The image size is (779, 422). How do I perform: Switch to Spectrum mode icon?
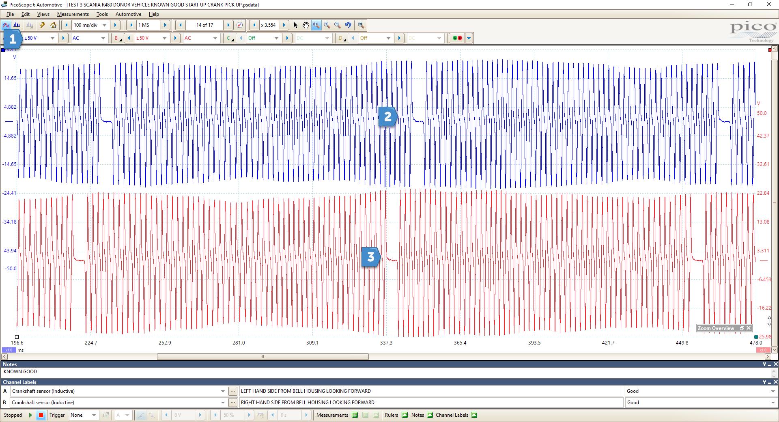click(x=17, y=25)
